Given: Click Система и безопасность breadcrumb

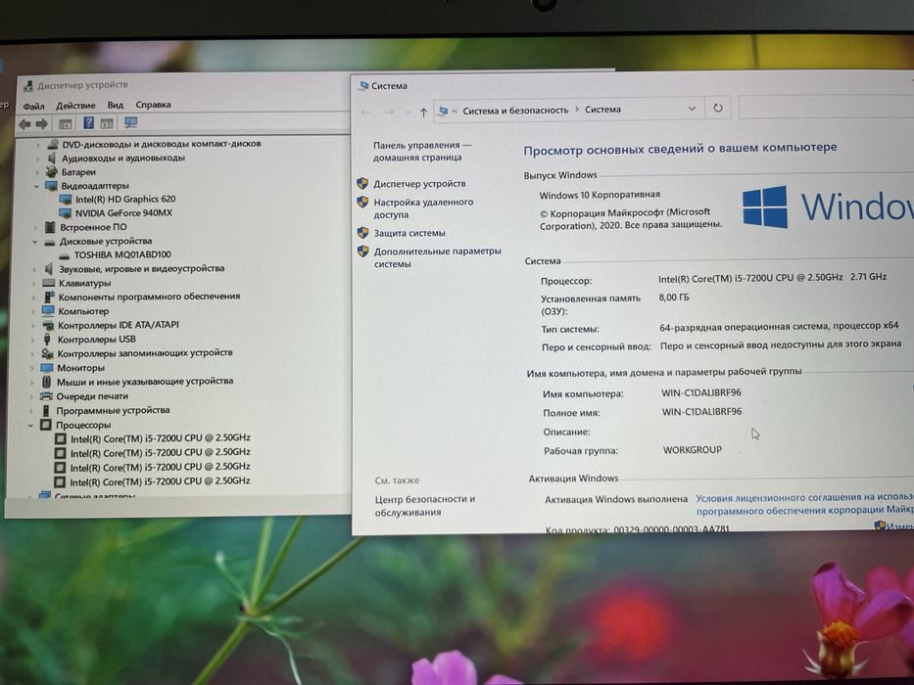Looking at the screenshot, I should pyautogui.click(x=515, y=110).
